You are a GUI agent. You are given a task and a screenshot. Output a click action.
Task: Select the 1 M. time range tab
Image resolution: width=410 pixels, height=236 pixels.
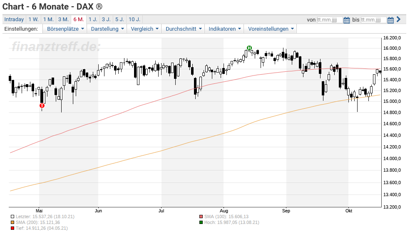pyautogui.click(x=48, y=19)
